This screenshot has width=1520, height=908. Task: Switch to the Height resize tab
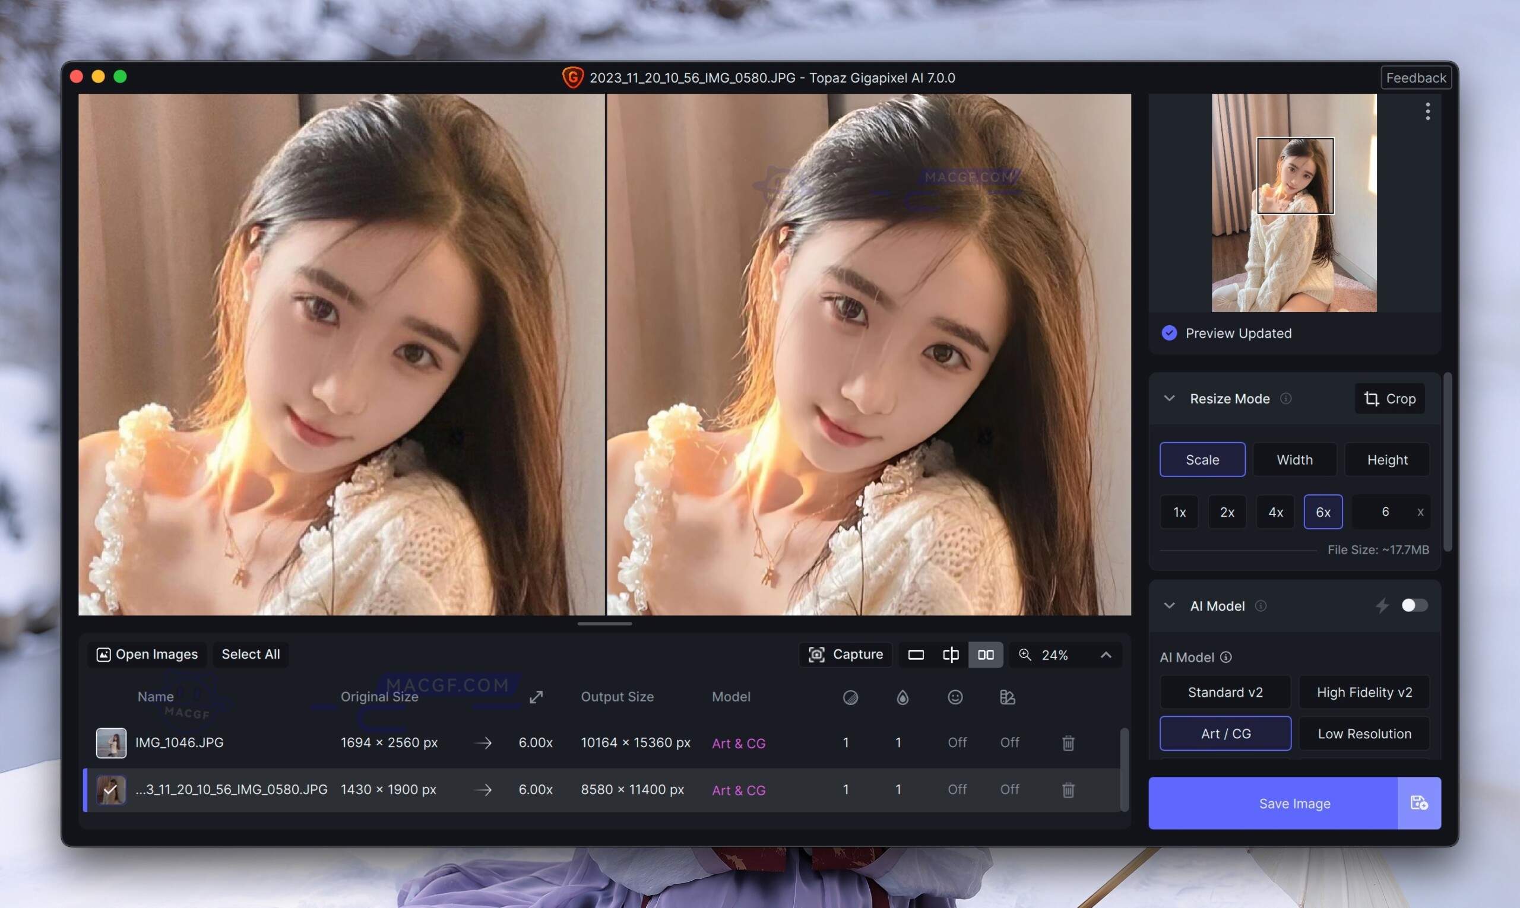1387,459
